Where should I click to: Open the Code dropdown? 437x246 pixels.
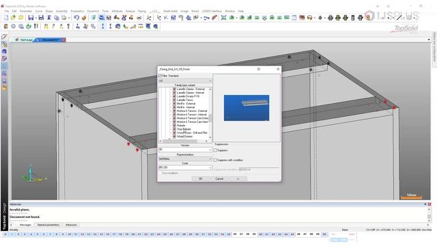click(185, 167)
